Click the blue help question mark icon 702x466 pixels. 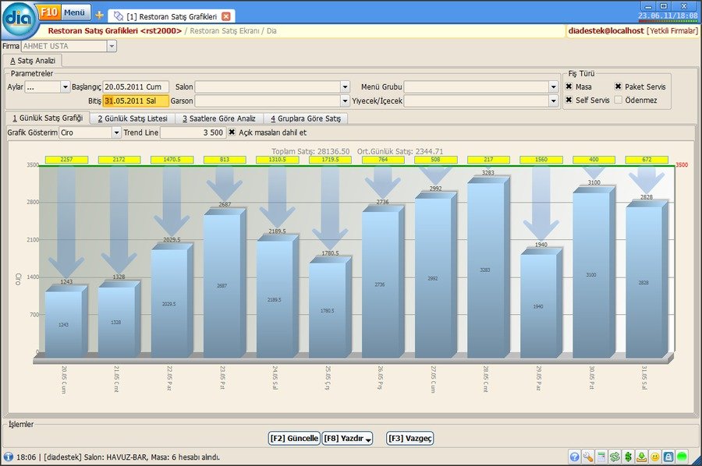coord(574,457)
